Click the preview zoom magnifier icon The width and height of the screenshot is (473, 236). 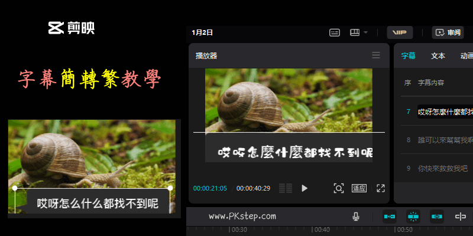pos(339,188)
